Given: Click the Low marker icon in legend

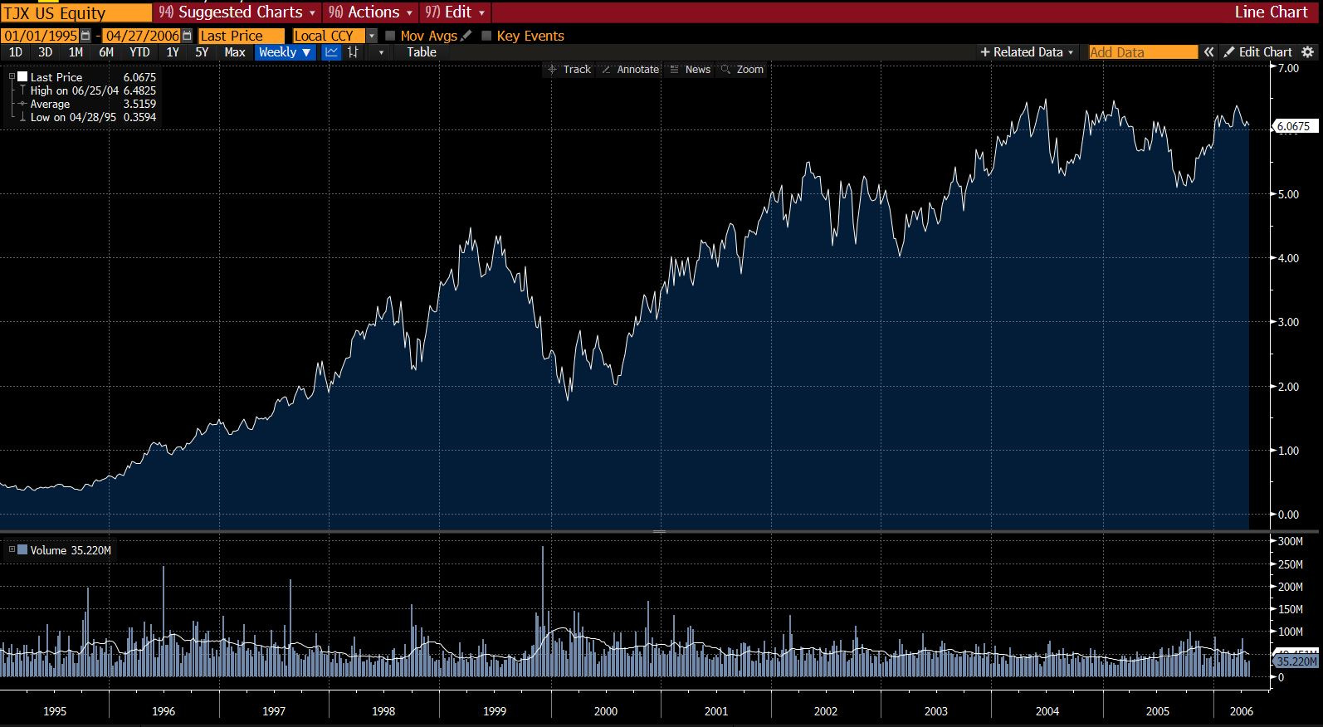Looking at the screenshot, I should [x=22, y=117].
